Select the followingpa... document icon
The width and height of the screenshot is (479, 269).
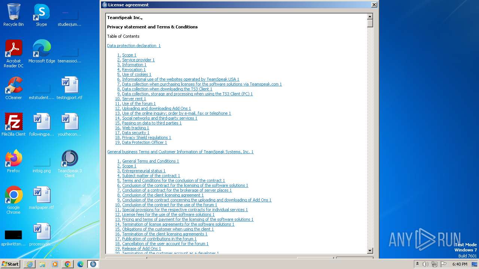[42, 125]
